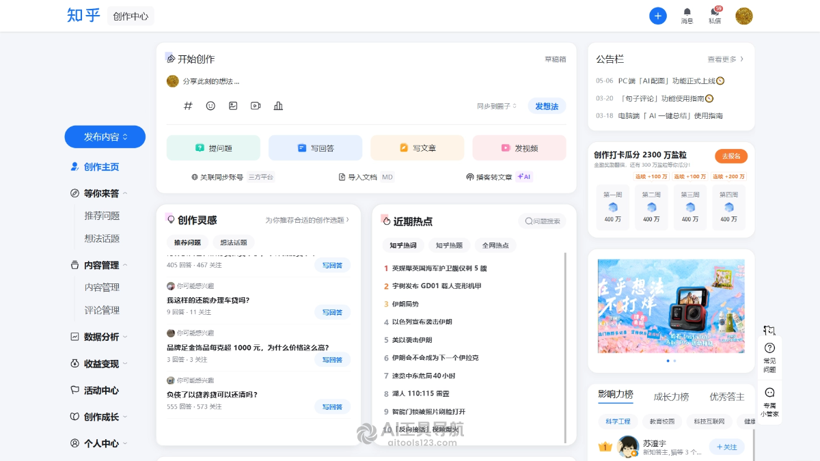Insert a hashtag topic icon
Viewport: 820px width, 461px height.
188,106
